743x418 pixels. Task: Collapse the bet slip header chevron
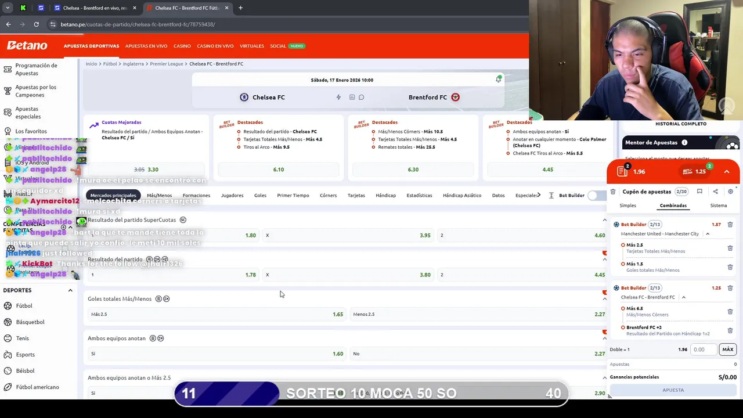tap(726, 172)
